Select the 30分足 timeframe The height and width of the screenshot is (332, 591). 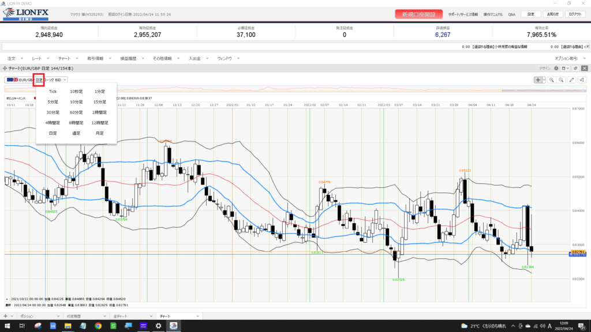pos(53,112)
